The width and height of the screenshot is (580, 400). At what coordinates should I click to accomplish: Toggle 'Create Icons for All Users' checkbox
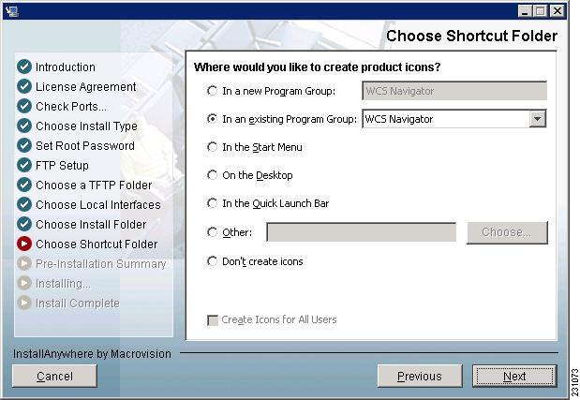(213, 319)
